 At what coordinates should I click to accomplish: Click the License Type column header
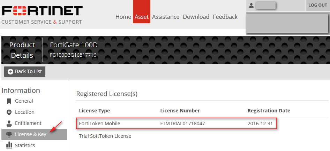(x=95, y=111)
